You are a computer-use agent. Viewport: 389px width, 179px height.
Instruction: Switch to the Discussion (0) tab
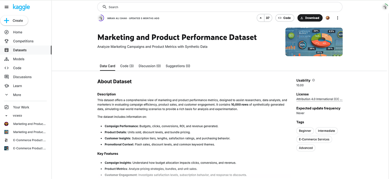150,66
